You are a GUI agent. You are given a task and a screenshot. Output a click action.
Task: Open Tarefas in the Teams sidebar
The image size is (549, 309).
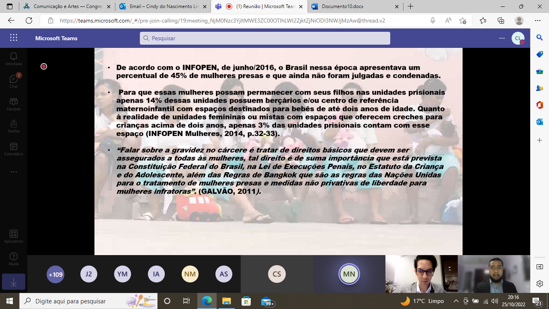[14, 126]
